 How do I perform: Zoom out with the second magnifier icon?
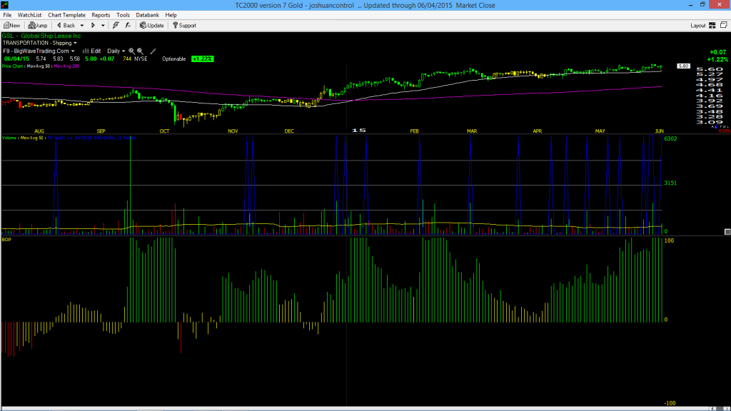pos(140,51)
